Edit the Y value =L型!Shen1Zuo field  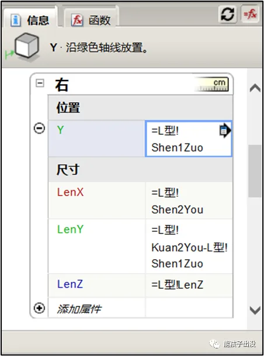point(188,138)
